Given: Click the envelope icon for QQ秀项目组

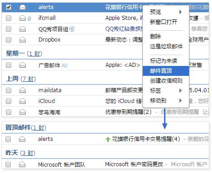Looking at the screenshot, I should [23, 29].
